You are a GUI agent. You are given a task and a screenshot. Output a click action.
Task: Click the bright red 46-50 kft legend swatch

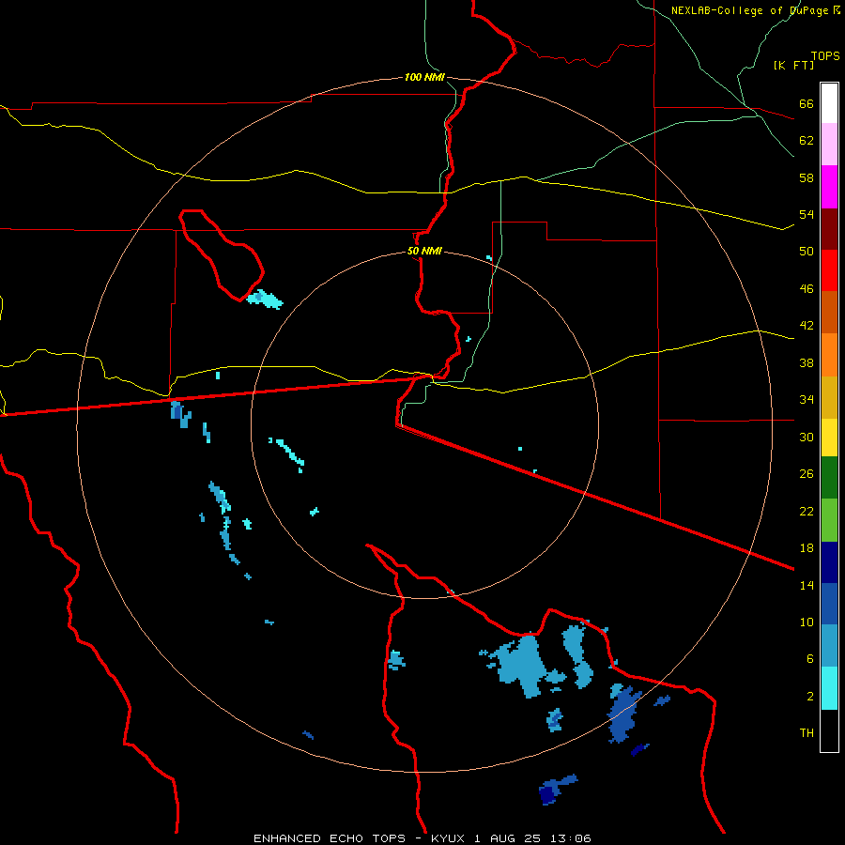pos(829,270)
